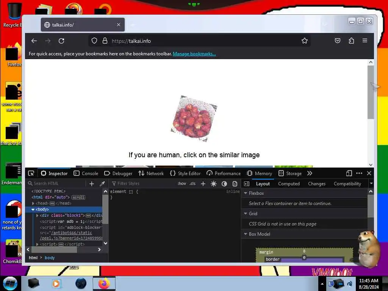This screenshot has height=291, width=388.
Task: Click the Firefox icon in taskbar
Action: click(104, 283)
